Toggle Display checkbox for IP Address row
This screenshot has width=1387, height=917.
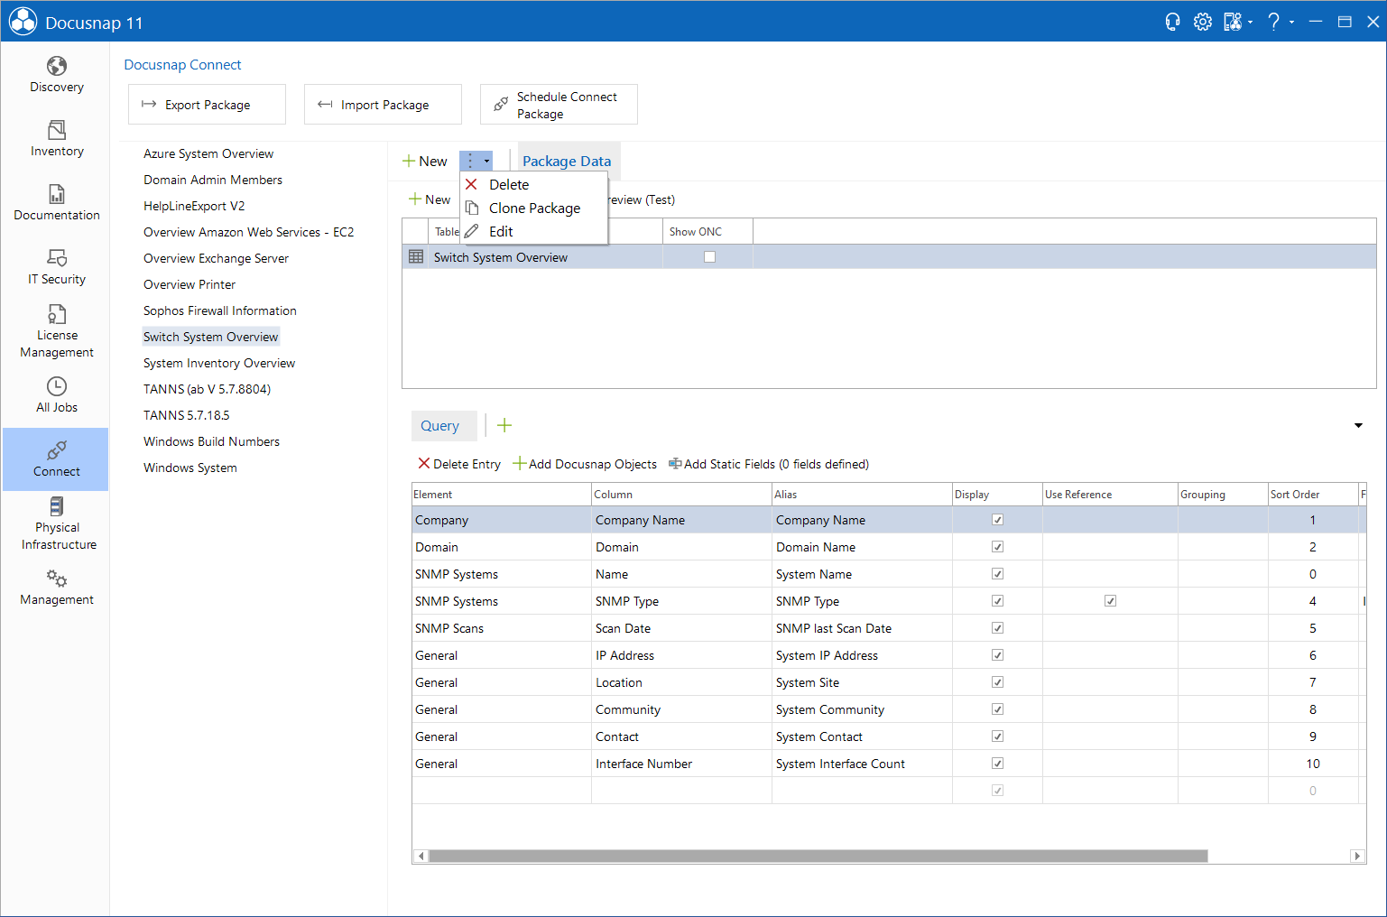point(997,655)
